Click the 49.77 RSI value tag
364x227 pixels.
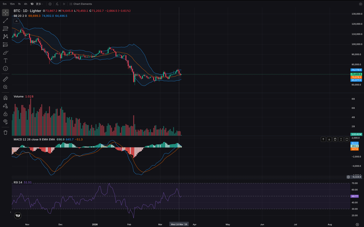click(355, 196)
